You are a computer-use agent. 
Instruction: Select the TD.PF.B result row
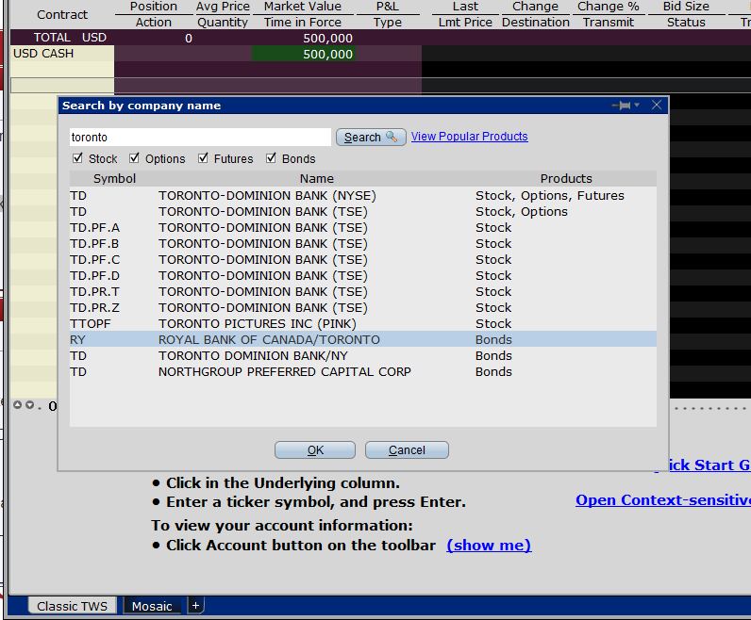tap(363, 243)
